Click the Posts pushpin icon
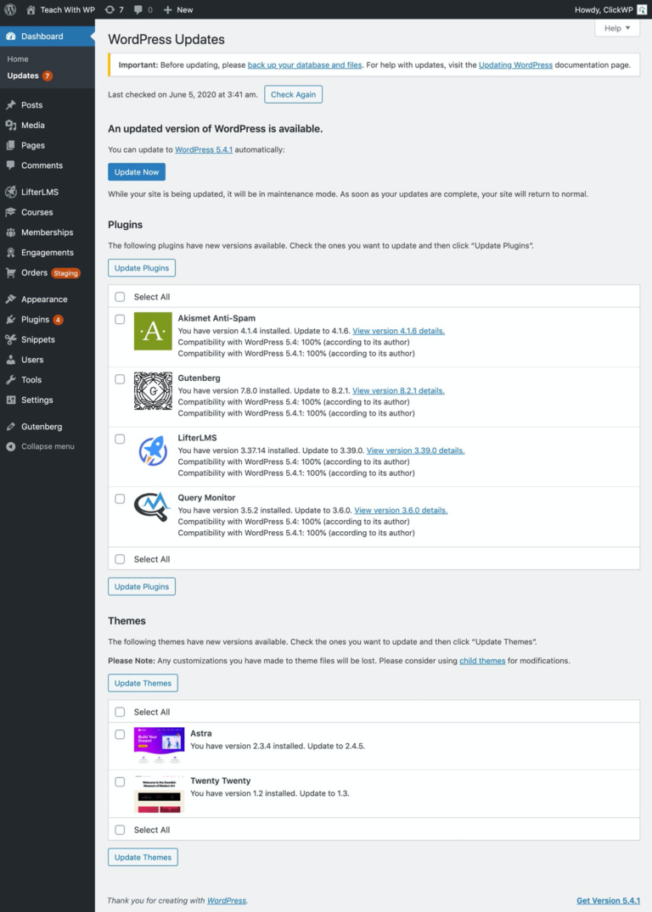 coord(10,105)
